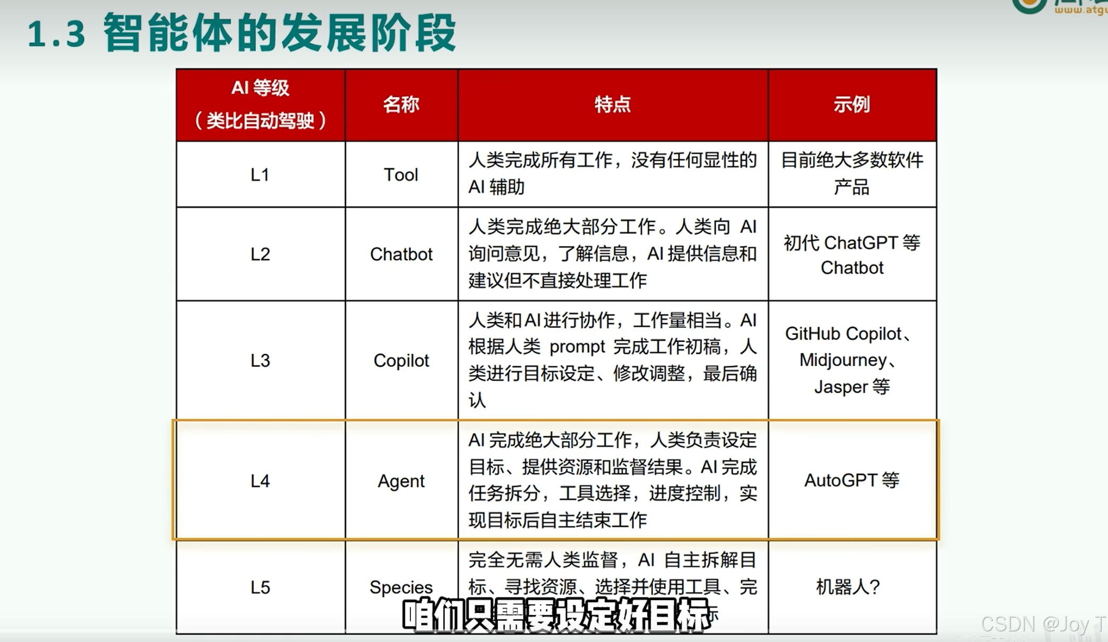
Task: Click the subtitle caption '咱们只需要设定好目标'
Action: tap(556, 615)
